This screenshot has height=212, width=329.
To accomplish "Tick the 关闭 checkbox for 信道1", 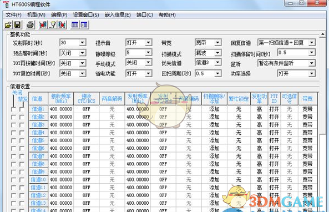I will (13, 109).
